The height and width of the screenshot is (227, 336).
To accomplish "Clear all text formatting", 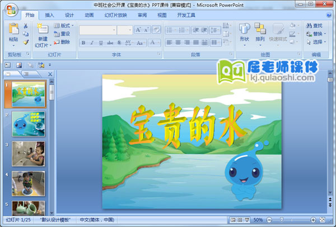I will pyautogui.click(x=156, y=30).
